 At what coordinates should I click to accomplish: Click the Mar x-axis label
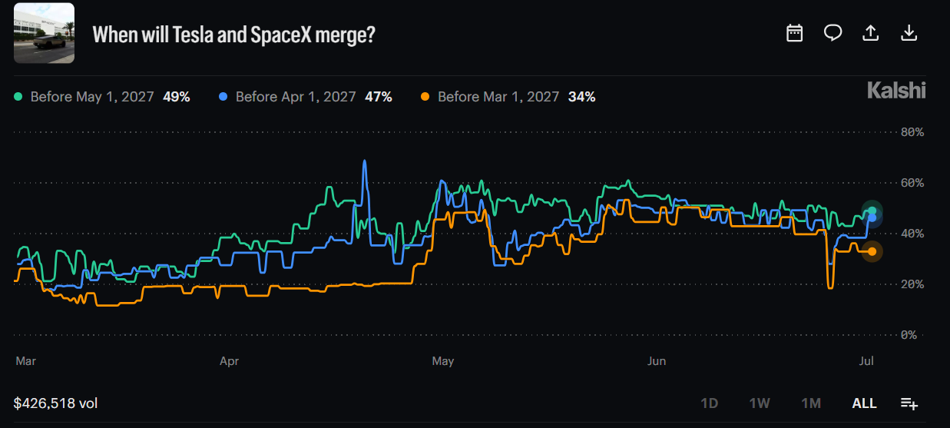[25, 360]
